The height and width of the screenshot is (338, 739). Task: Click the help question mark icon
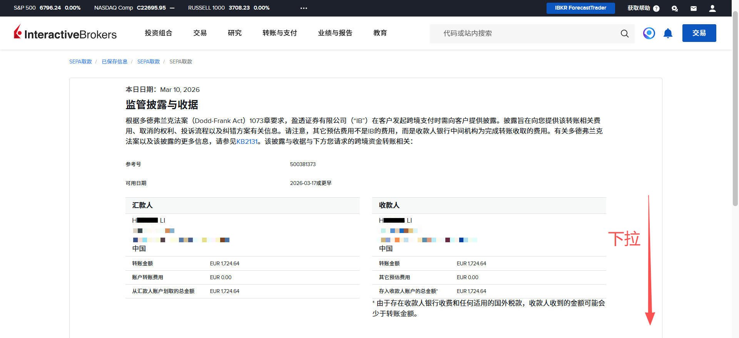pos(656,8)
